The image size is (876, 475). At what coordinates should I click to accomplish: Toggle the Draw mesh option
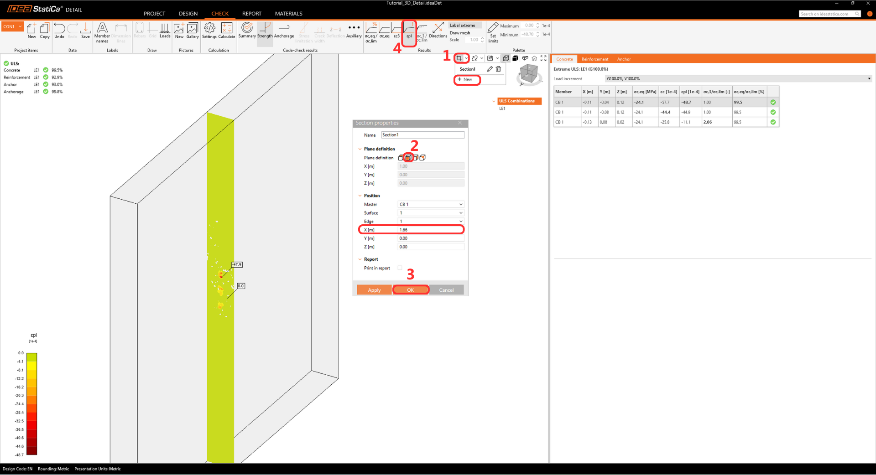tap(460, 33)
